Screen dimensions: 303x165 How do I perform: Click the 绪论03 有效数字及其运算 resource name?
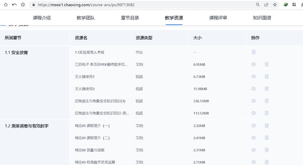pyautogui.click(x=95, y=162)
